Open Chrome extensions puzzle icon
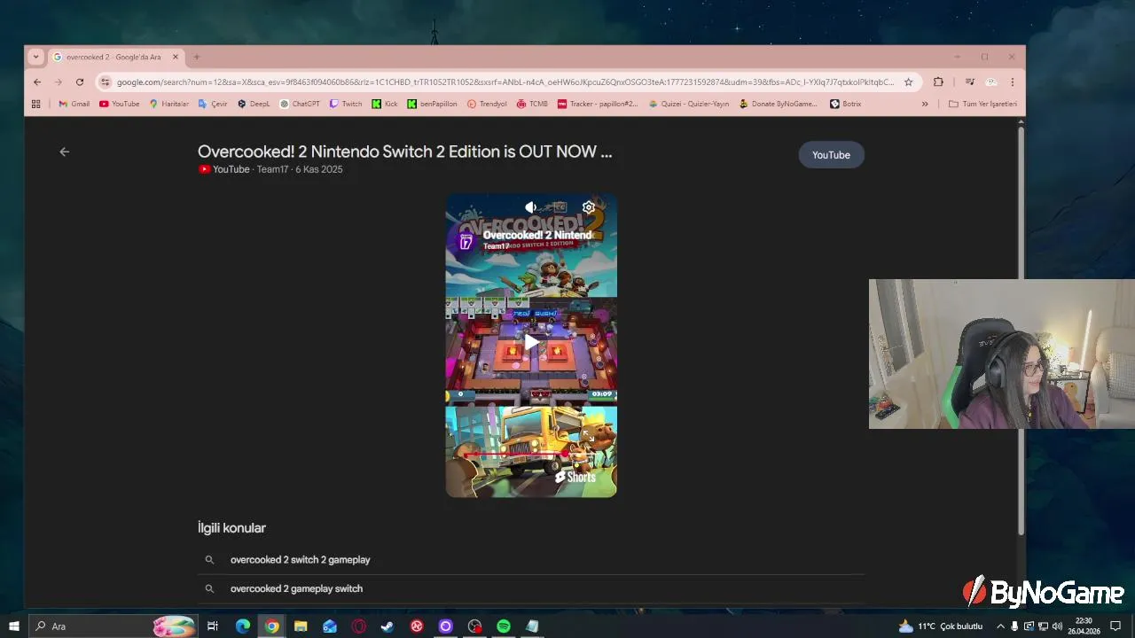Image resolution: width=1135 pixels, height=638 pixels. pos(938,82)
